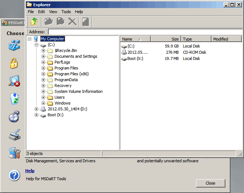The height and width of the screenshot is (193, 244).
Task: Click the blue question mark Help icon
Action: 15,175
